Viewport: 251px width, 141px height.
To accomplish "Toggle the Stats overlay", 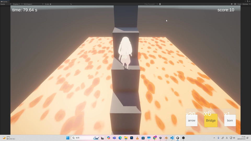I will [239, 4].
